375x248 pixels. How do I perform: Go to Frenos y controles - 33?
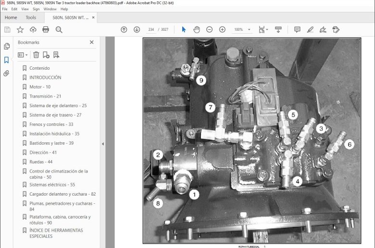[51, 124]
